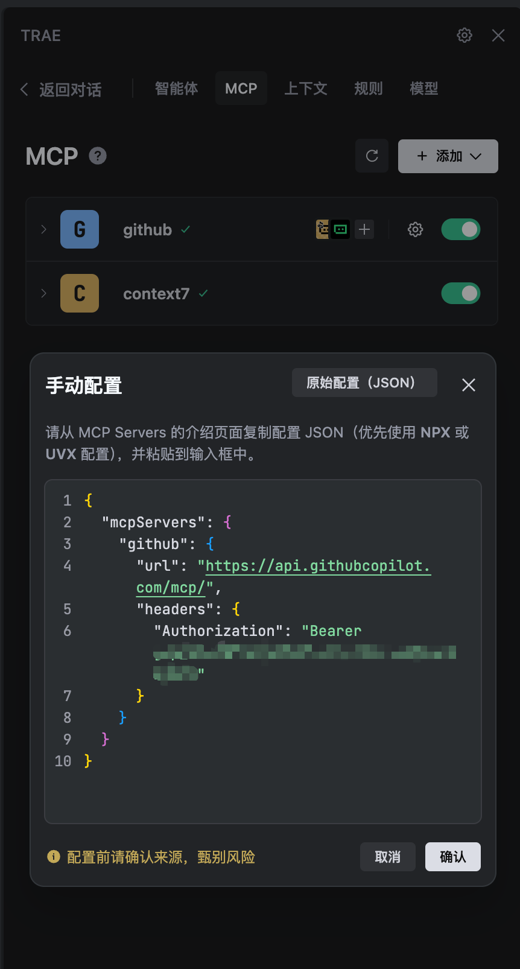The image size is (520, 969).
Task: Switch to the 规则 tab
Action: coord(368,89)
